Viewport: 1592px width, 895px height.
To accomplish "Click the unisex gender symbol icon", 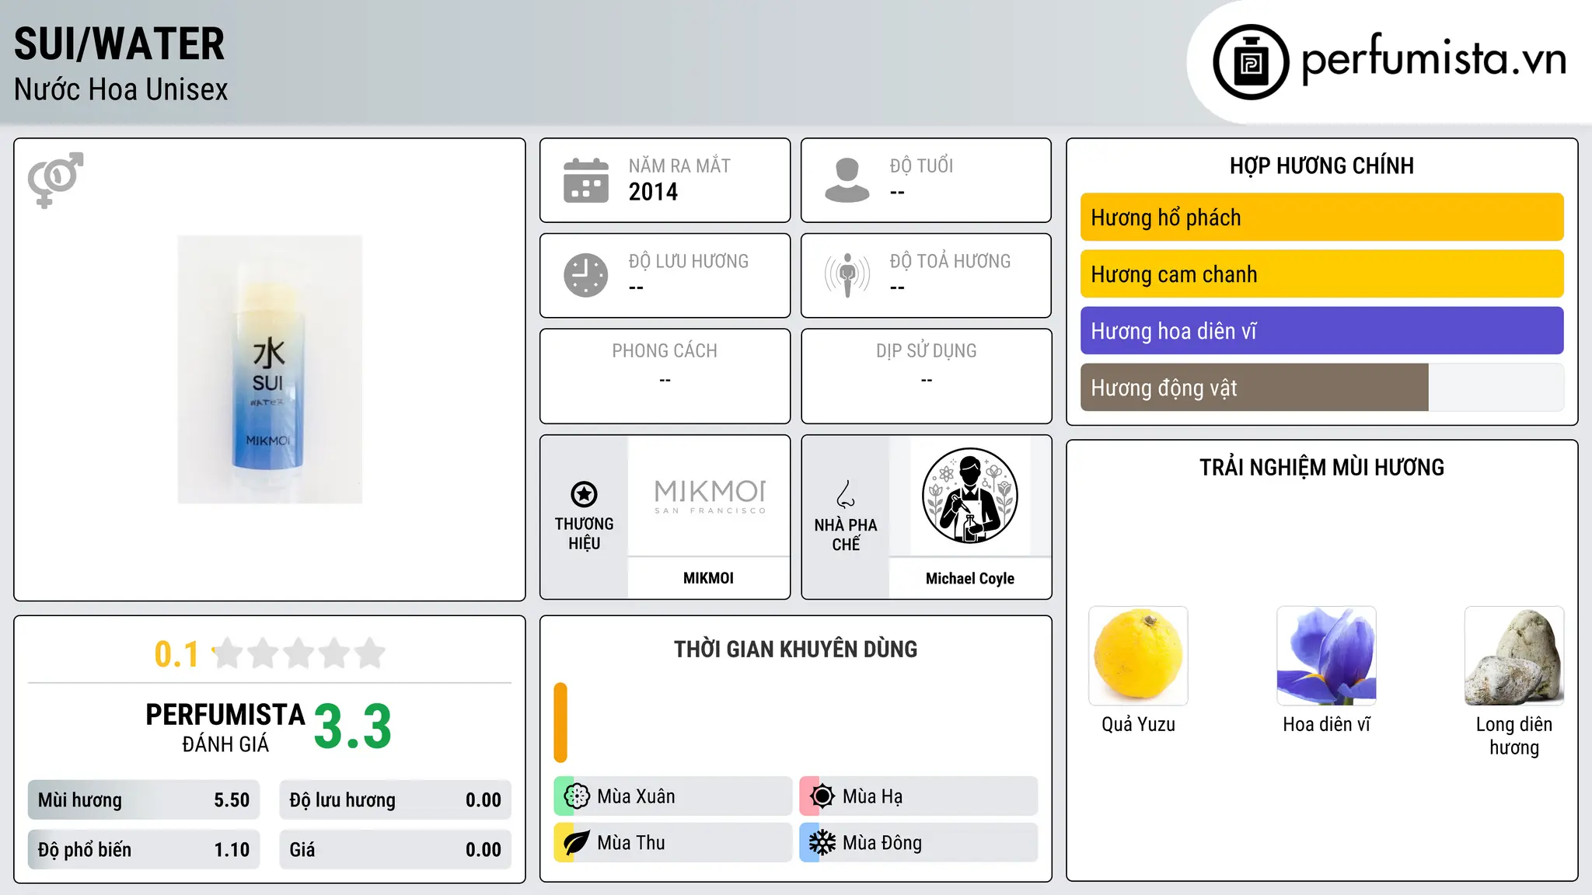I will [55, 179].
